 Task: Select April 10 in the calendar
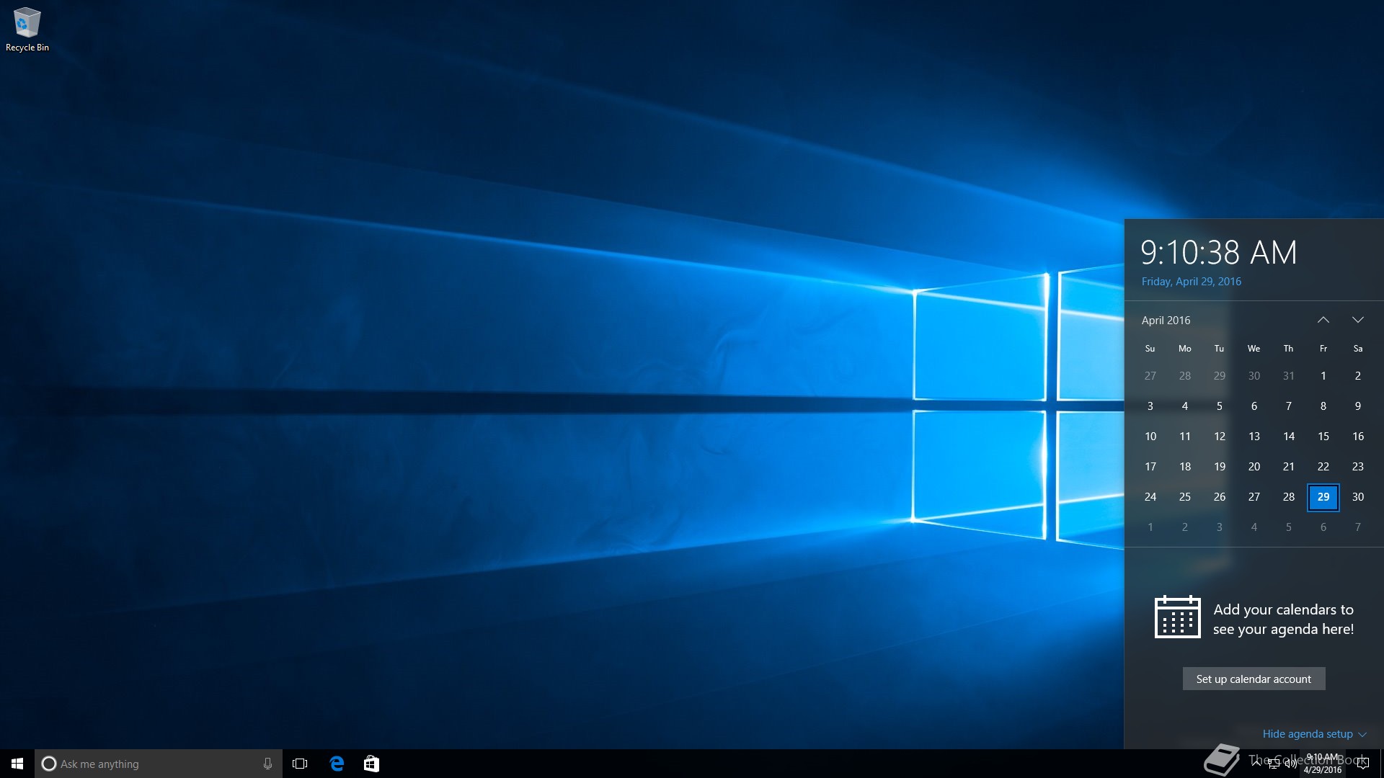(x=1150, y=437)
